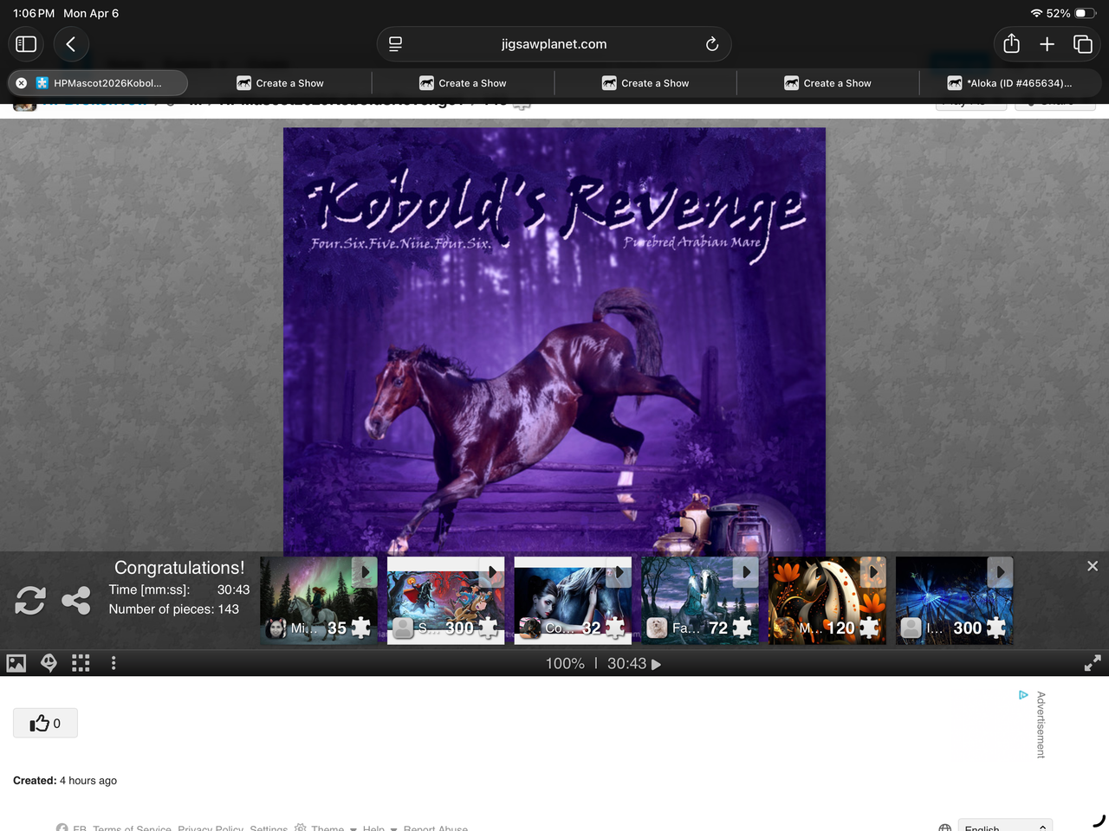
Task: Select the Time 30:43 result text
Action: coord(179,589)
